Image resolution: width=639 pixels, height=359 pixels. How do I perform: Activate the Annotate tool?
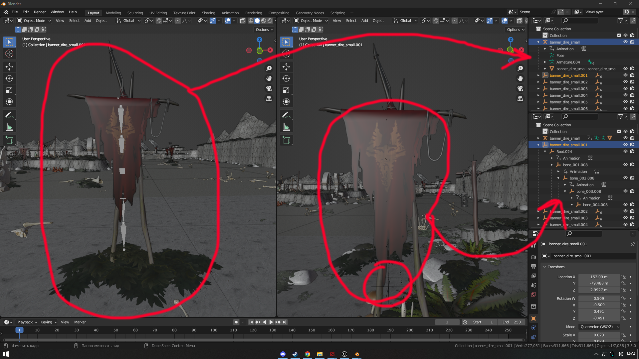(x=10, y=115)
